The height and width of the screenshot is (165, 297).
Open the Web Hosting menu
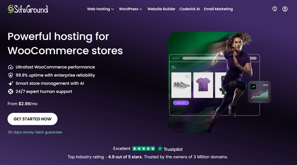[x=100, y=9]
